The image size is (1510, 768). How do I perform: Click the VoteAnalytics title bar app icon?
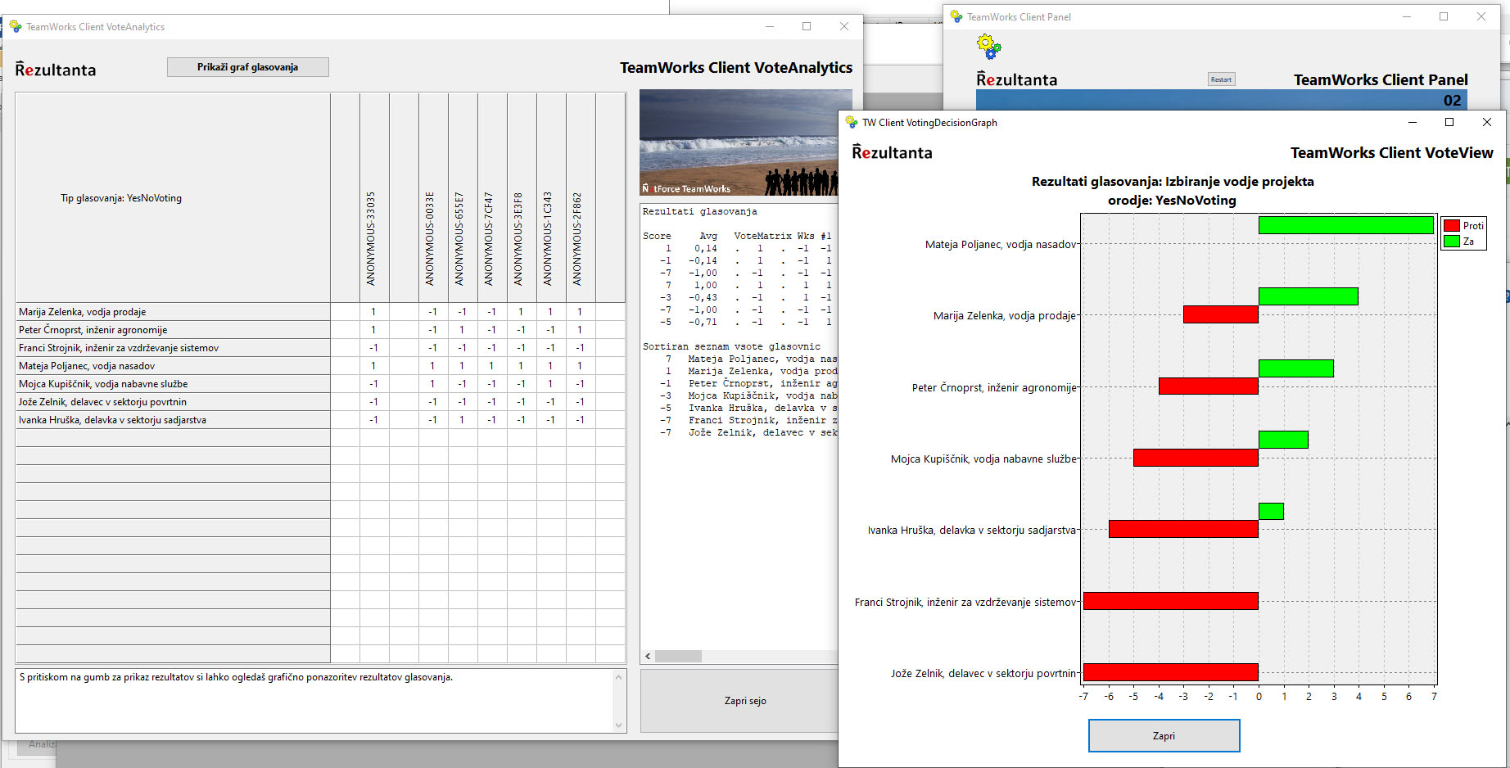coord(16,27)
